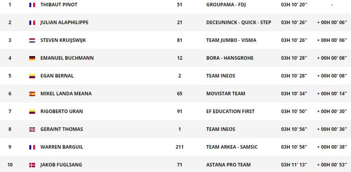This screenshot has height=172, width=351.
Task: Select Geraint Thomas in the results
Action: tap(61, 129)
